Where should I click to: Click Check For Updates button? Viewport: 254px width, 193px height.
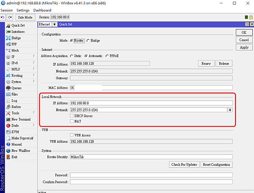(184, 165)
